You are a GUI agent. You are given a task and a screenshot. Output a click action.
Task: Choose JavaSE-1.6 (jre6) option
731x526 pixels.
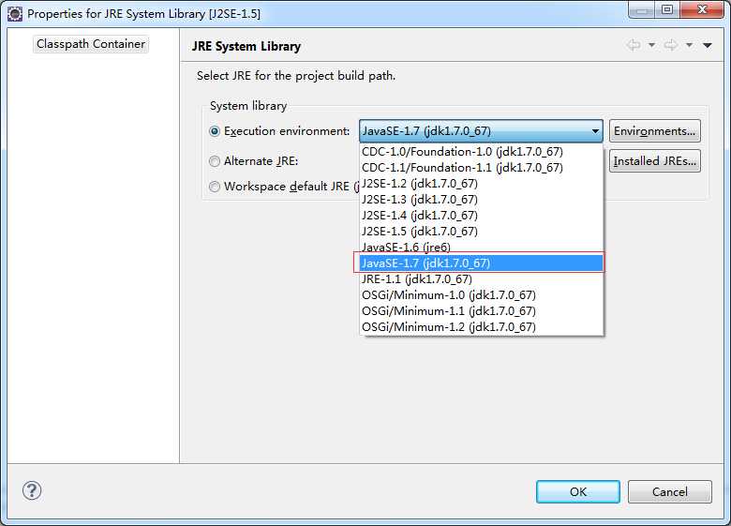point(482,248)
